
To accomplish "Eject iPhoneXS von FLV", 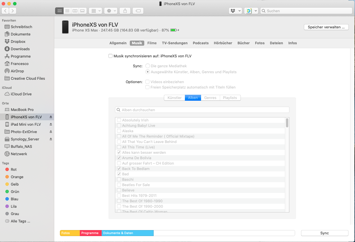I will tap(51, 117).
